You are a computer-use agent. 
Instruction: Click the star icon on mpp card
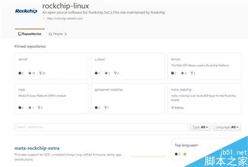tap(30, 108)
